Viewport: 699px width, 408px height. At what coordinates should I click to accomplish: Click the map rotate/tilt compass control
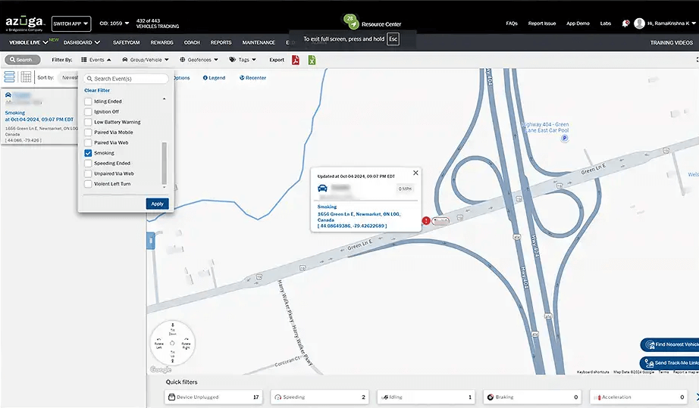coord(173,343)
